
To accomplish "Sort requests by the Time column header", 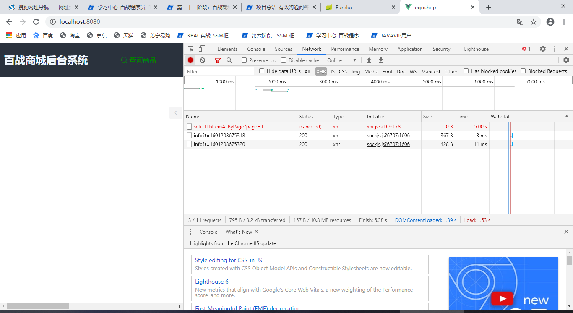I will pyautogui.click(x=472, y=116).
